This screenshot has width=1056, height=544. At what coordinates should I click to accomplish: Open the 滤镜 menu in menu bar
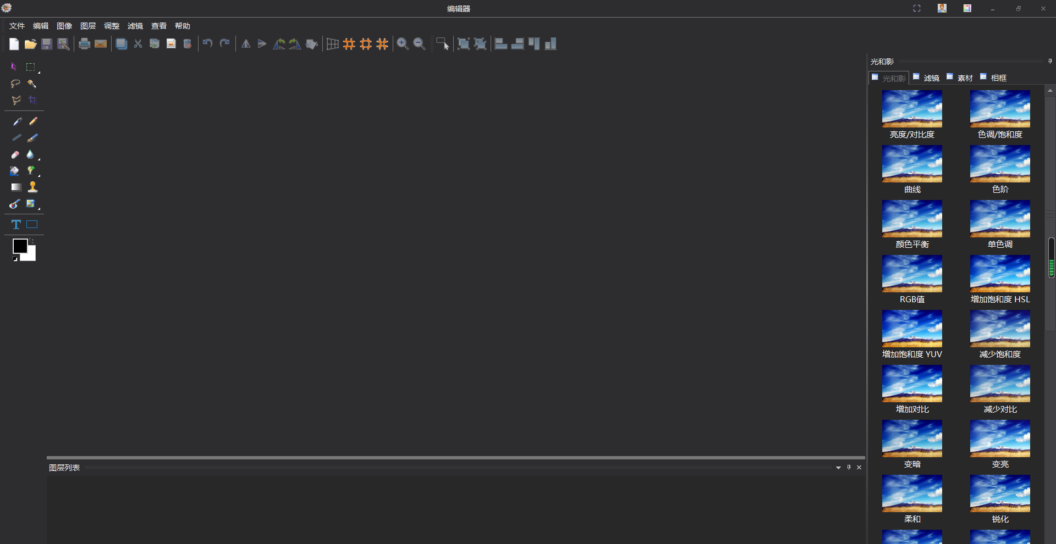coord(135,26)
